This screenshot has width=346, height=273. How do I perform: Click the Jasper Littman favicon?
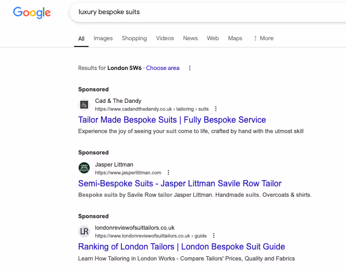pyautogui.click(x=84, y=168)
